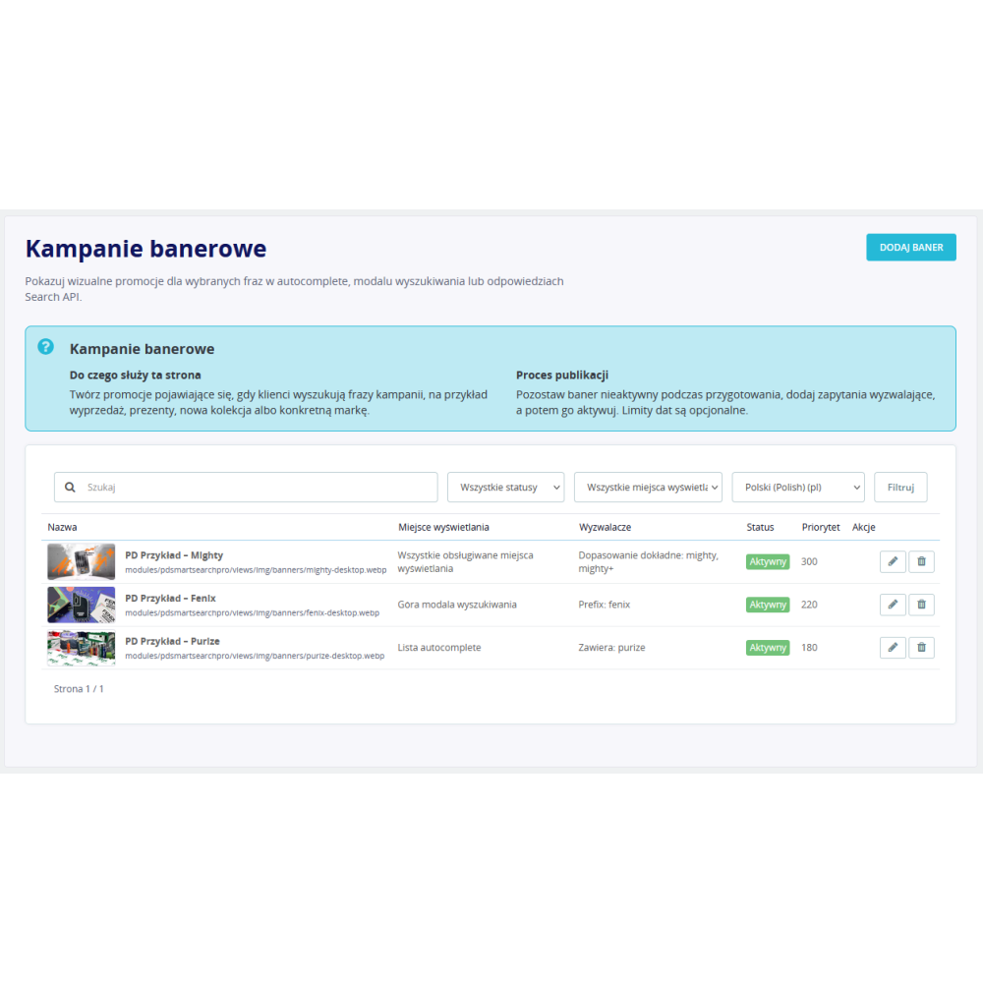Click the Lista autocomplete cell
The width and height of the screenshot is (983, 983).
click(x=438, y=648)
